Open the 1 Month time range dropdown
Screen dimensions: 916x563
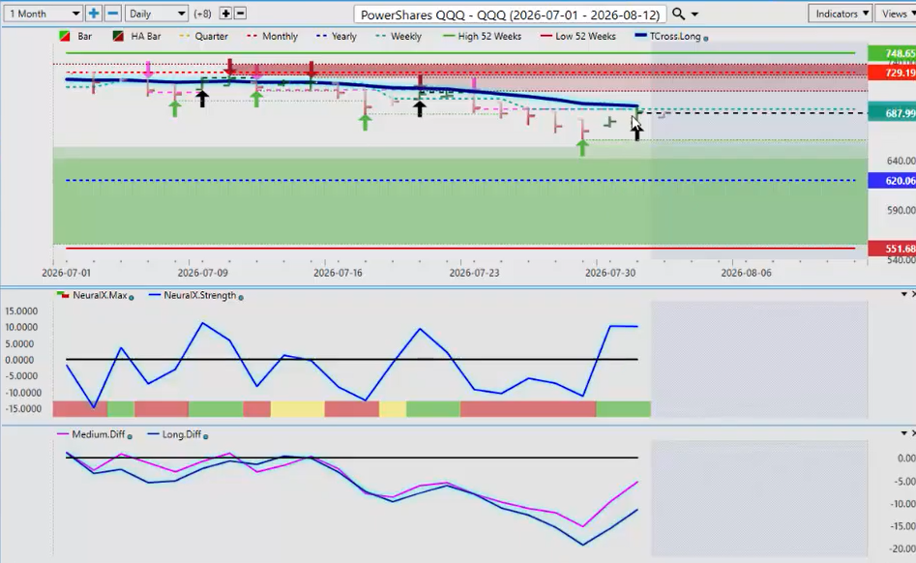[x=43, y=14]
